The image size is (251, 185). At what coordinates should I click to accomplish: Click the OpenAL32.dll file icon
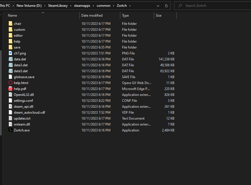10,95
